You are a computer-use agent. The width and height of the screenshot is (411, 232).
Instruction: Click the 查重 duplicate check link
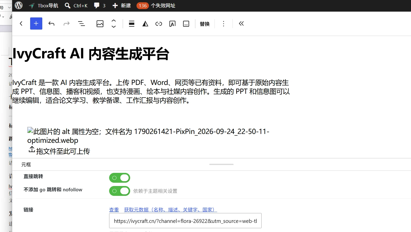[114, 210]
